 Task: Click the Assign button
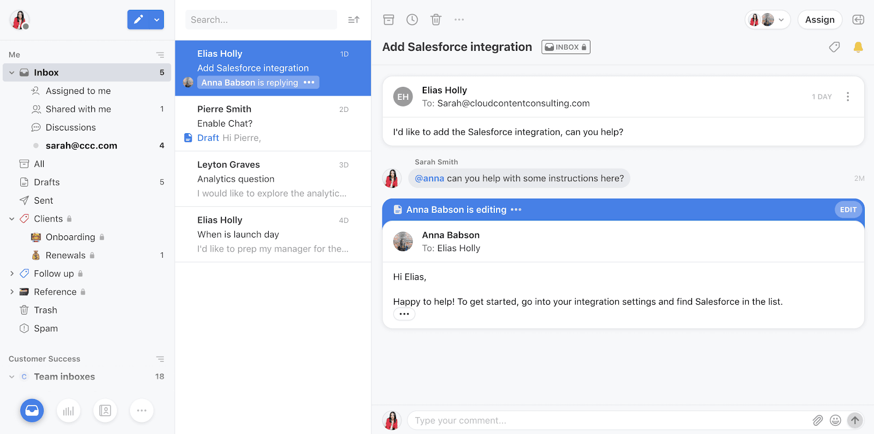click(820, 20)
